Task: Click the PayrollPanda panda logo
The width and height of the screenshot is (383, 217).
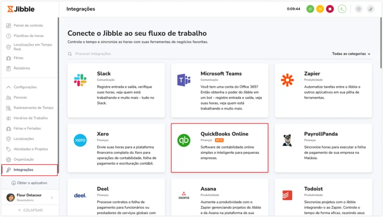Action: [x=287, y=140]
